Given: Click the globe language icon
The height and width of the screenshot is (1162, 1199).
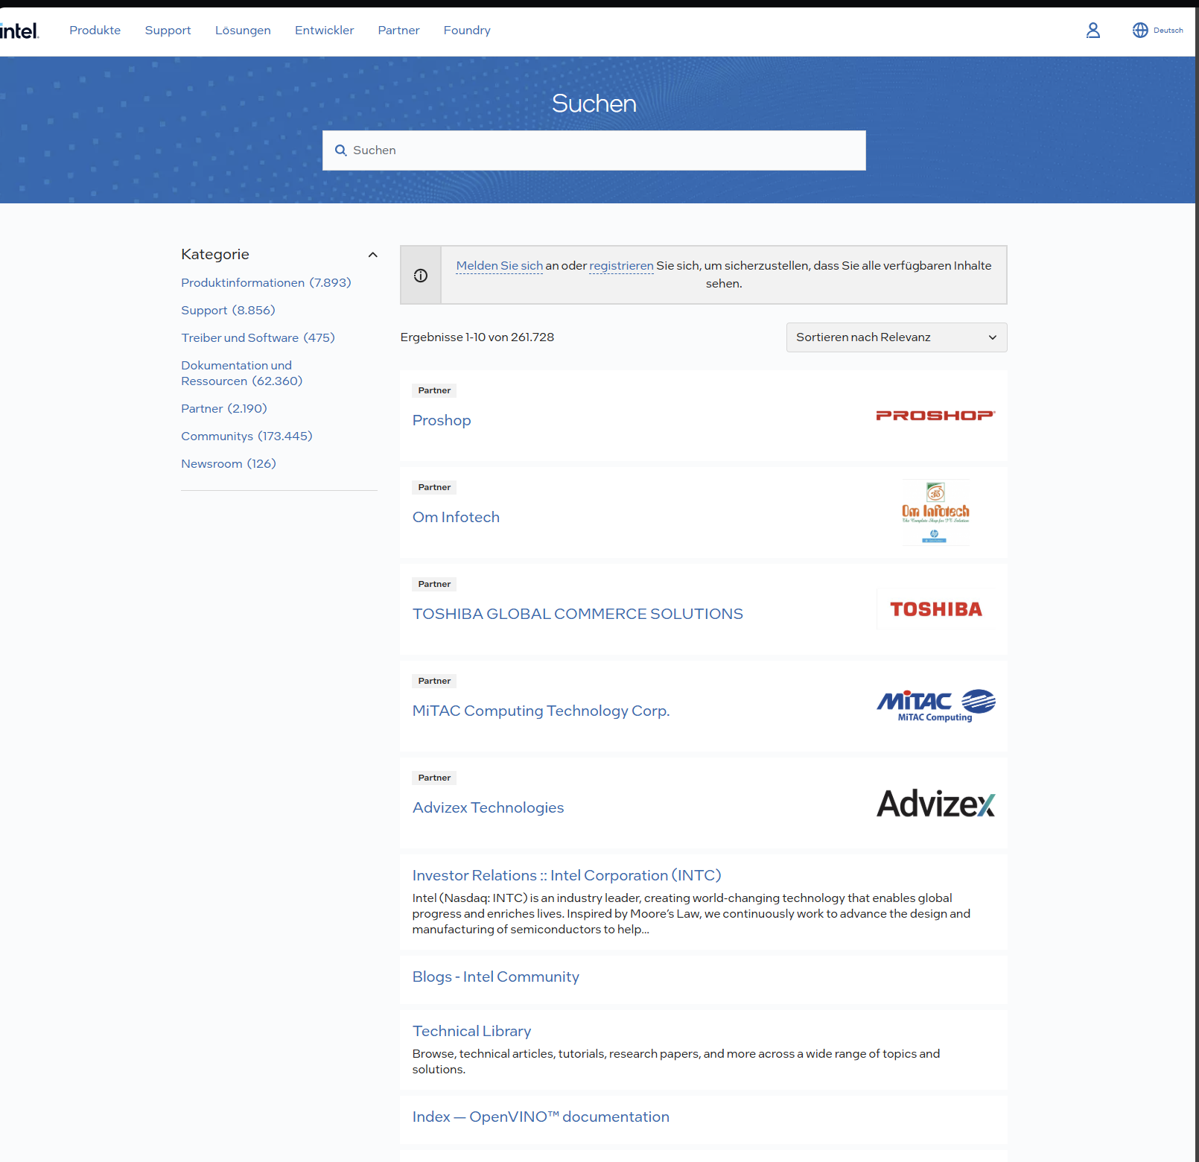Looking at the screenshot, I should coord(1140,31).
